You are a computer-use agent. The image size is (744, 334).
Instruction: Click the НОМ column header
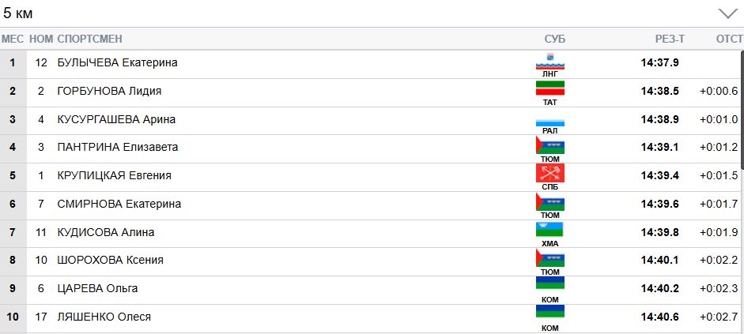(41, 39)
